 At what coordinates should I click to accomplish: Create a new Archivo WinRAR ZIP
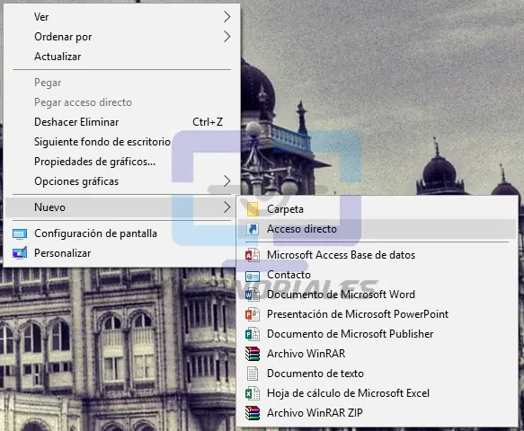377,413
